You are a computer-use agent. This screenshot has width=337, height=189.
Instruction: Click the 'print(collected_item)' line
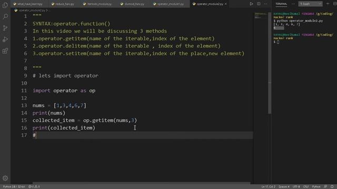64,128
